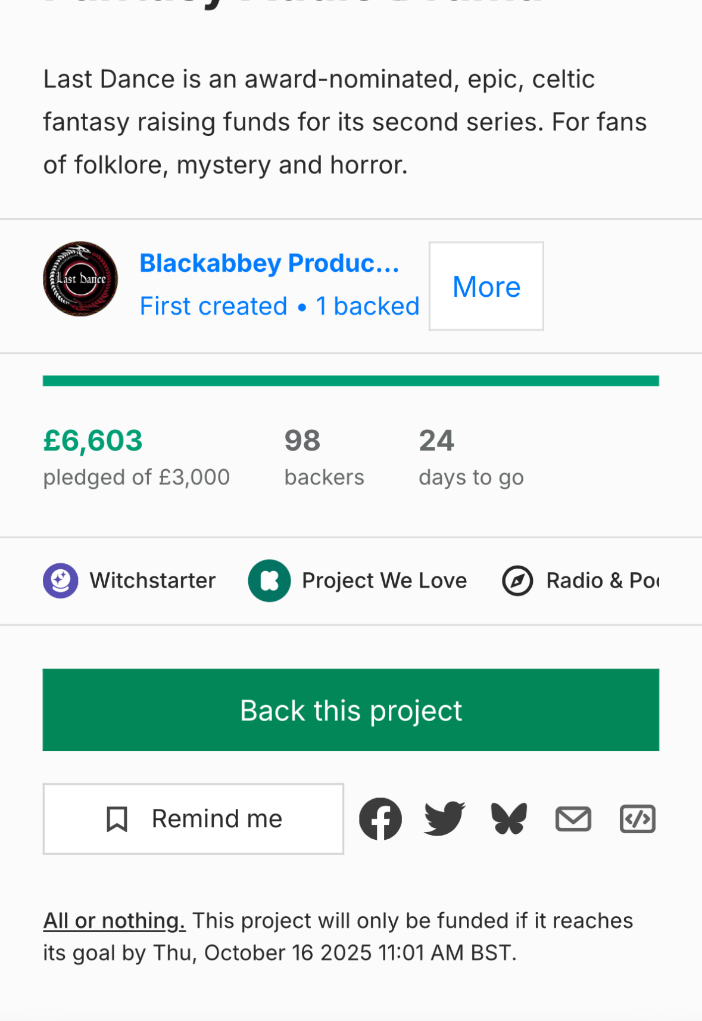Click the Last Dance creator avatar
This screenshot has height=1021, width=702.
(x=80, y=279)
